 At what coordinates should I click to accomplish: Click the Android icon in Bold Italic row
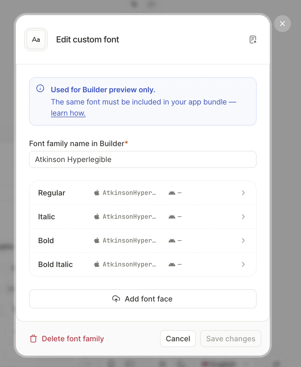click(x=172, y=264)
